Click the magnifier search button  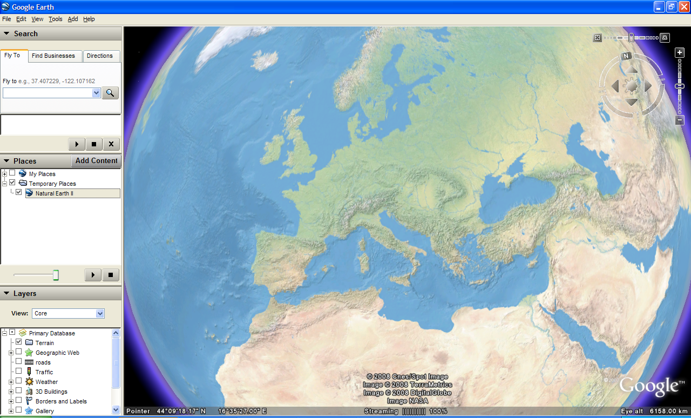[x=110, y=93]
